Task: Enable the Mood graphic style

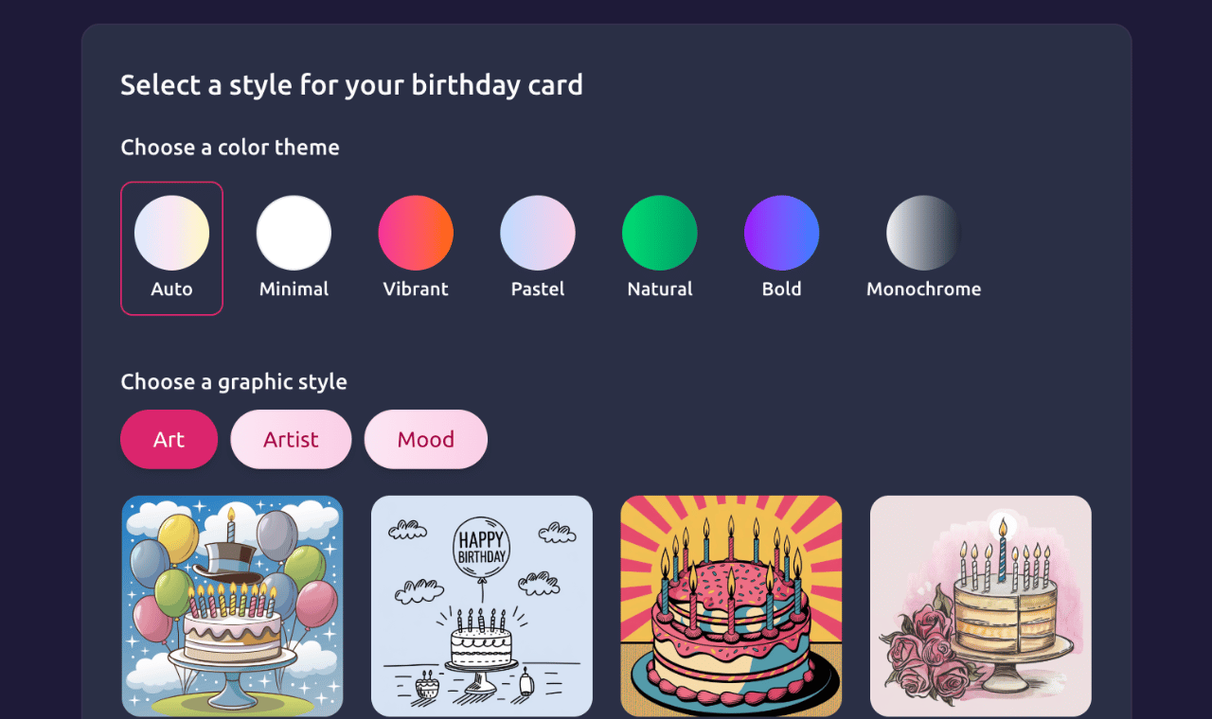Action: pos(425,439)
